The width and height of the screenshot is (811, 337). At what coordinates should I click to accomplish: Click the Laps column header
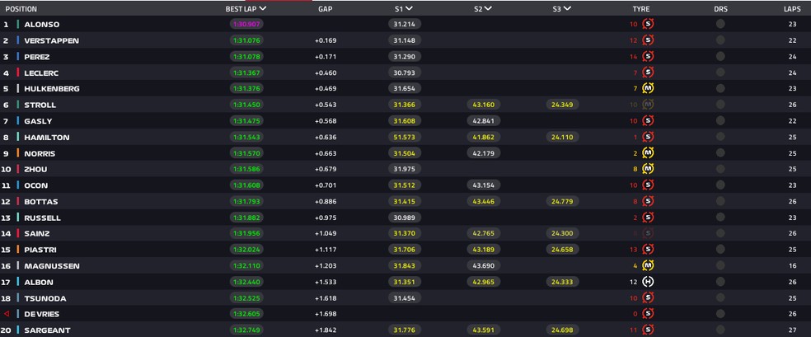click(792, 9)
